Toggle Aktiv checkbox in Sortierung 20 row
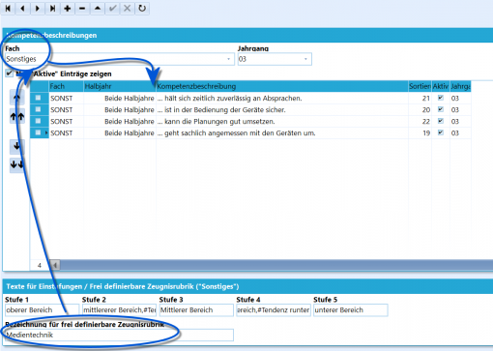This screenshot has height=351, width=493. pos(441,109)
